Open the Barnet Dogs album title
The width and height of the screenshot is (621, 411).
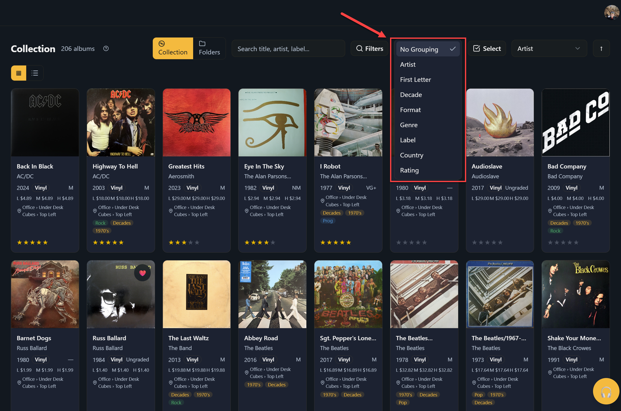coord(34,338)
